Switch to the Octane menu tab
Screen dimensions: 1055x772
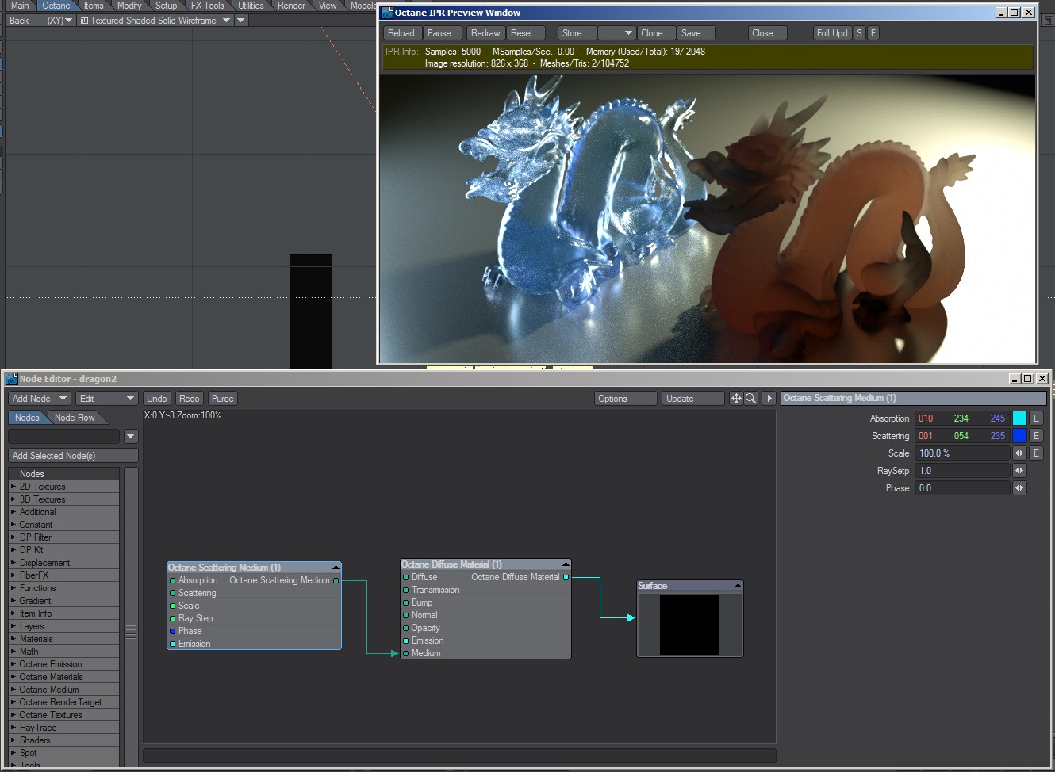point(56,6)
